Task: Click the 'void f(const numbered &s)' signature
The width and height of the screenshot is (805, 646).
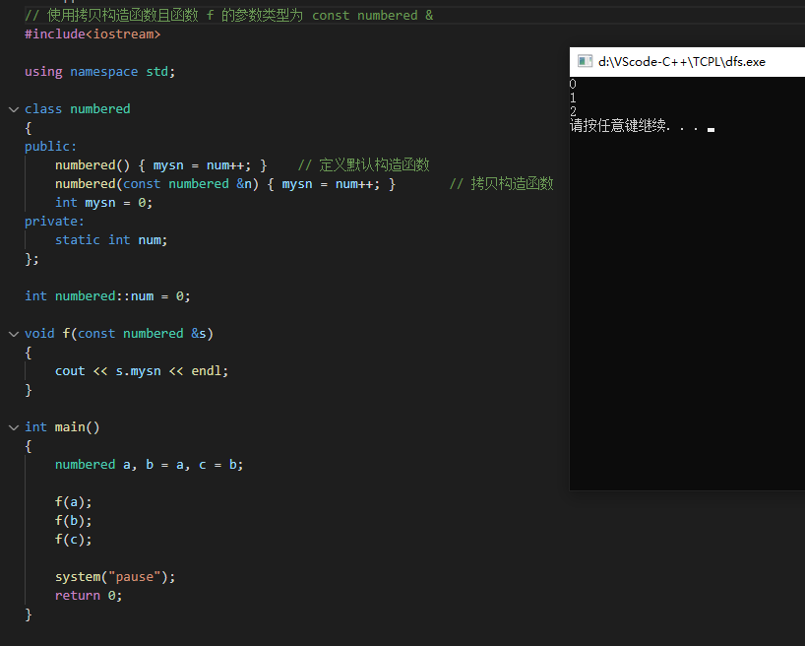Action: pos(119,334)
